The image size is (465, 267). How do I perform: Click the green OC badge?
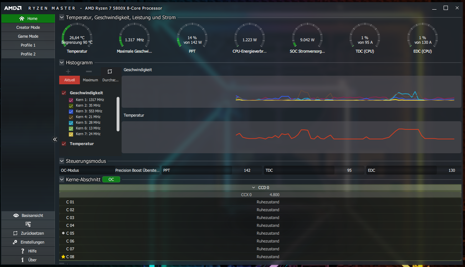click(111, 180)
